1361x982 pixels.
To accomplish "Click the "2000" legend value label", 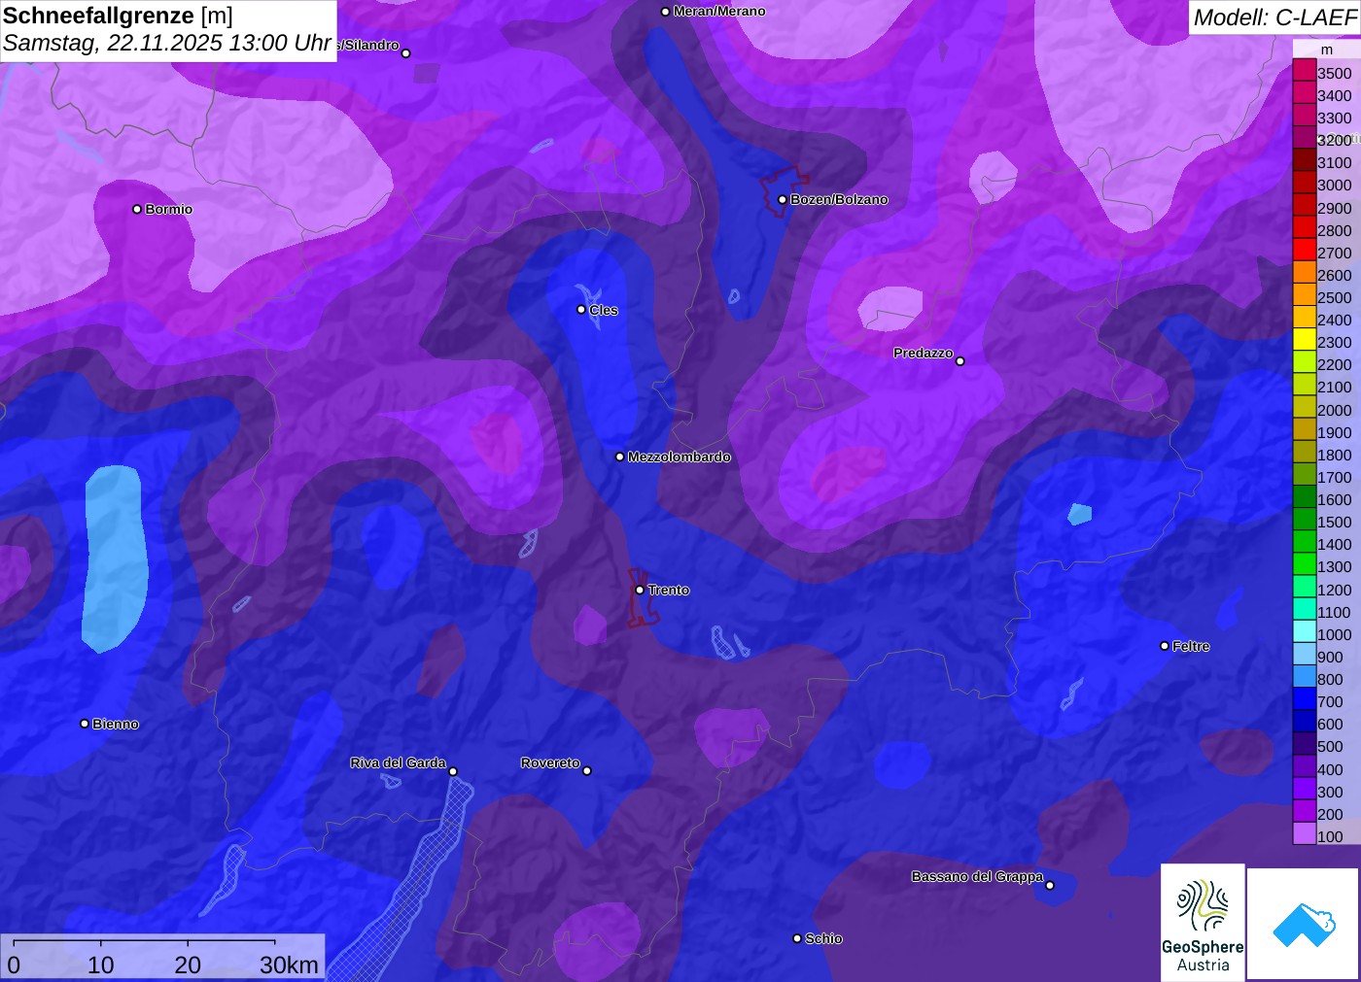I will click(1335, 410).
